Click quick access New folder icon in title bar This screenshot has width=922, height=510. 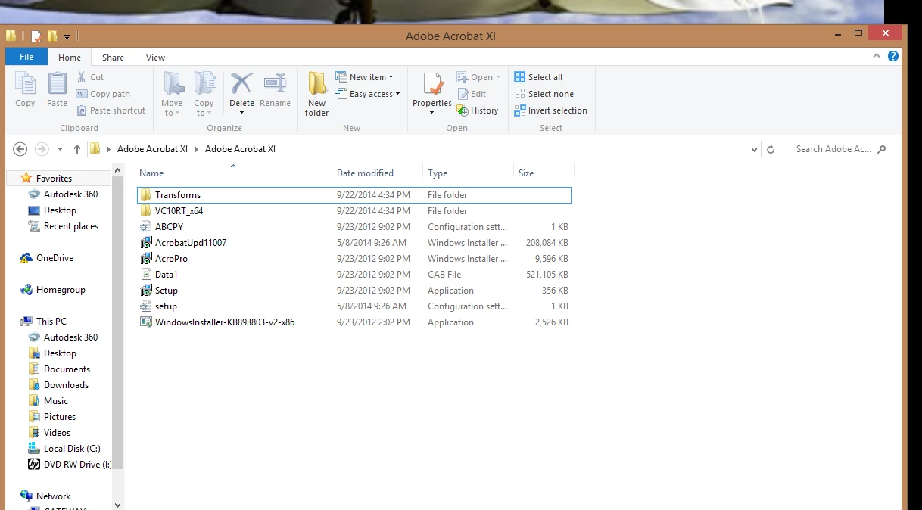[x=52, y=36]
